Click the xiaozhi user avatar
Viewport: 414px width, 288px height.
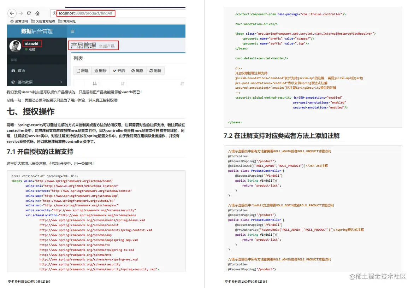coord(15,45)
